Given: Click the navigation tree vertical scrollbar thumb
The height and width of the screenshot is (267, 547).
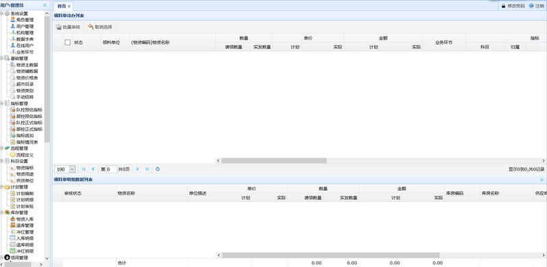Looking at the screenshot, I should (47, 79).
